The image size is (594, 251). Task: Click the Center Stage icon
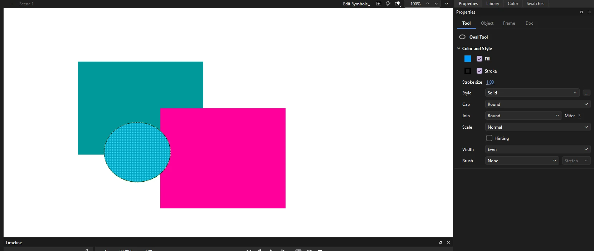click(x=379, y=4)
